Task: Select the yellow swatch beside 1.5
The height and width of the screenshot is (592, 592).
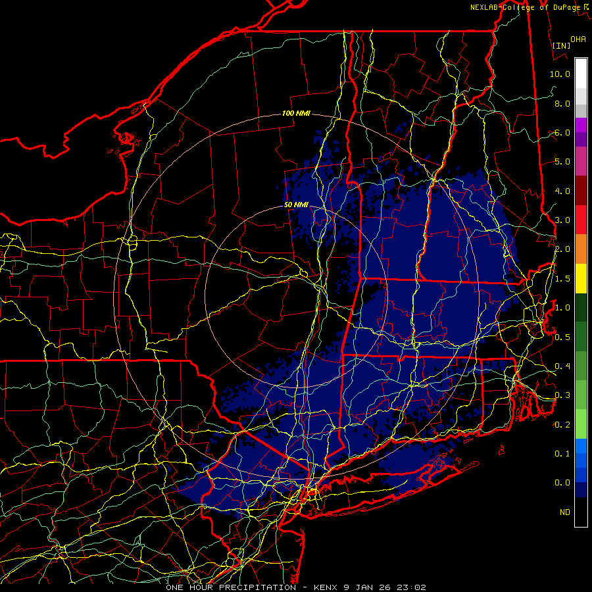Action: coord(581,278)
